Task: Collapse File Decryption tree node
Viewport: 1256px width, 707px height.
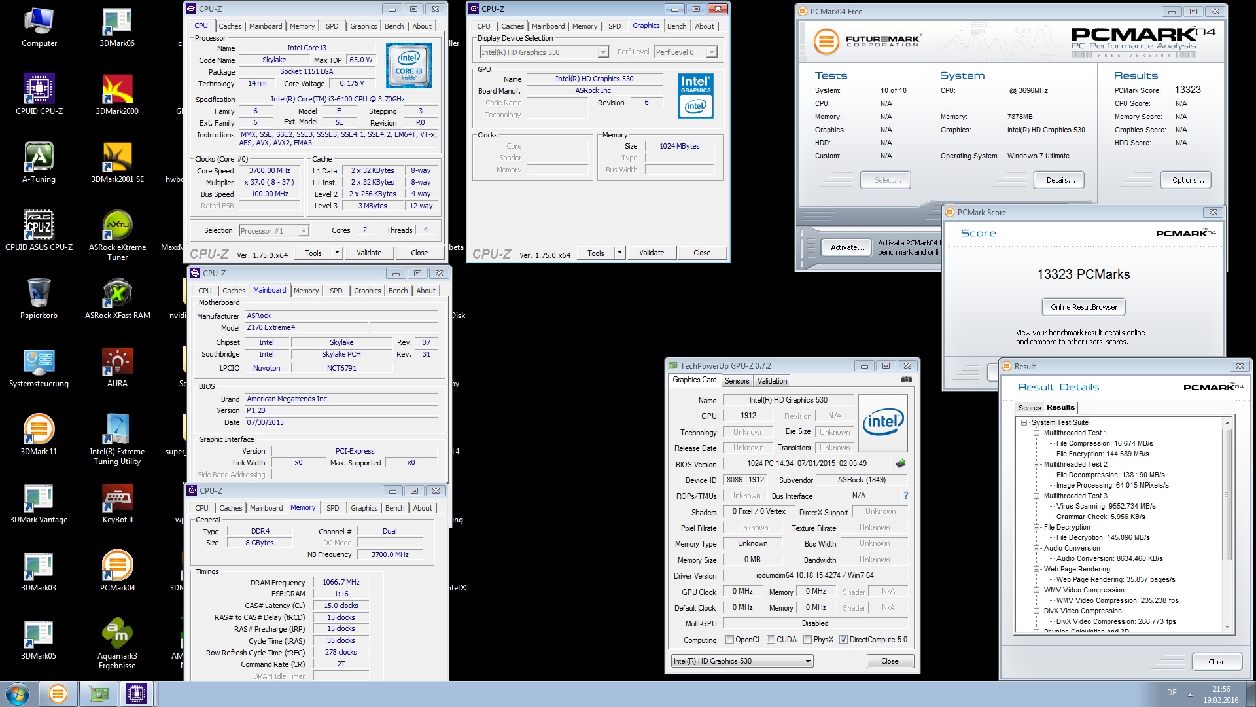Action: click(x=1037, y=528)
